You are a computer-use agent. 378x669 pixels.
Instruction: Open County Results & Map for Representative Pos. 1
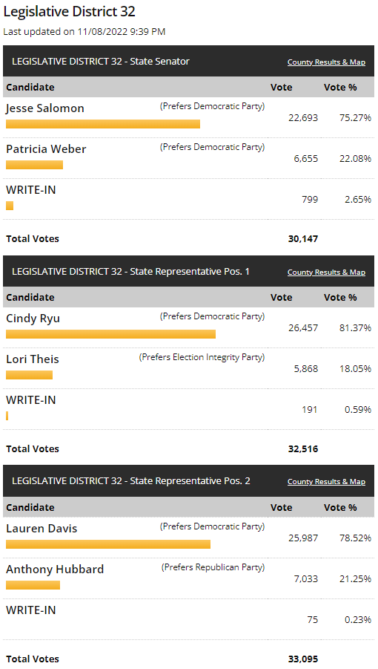click(x=326, y=273)
